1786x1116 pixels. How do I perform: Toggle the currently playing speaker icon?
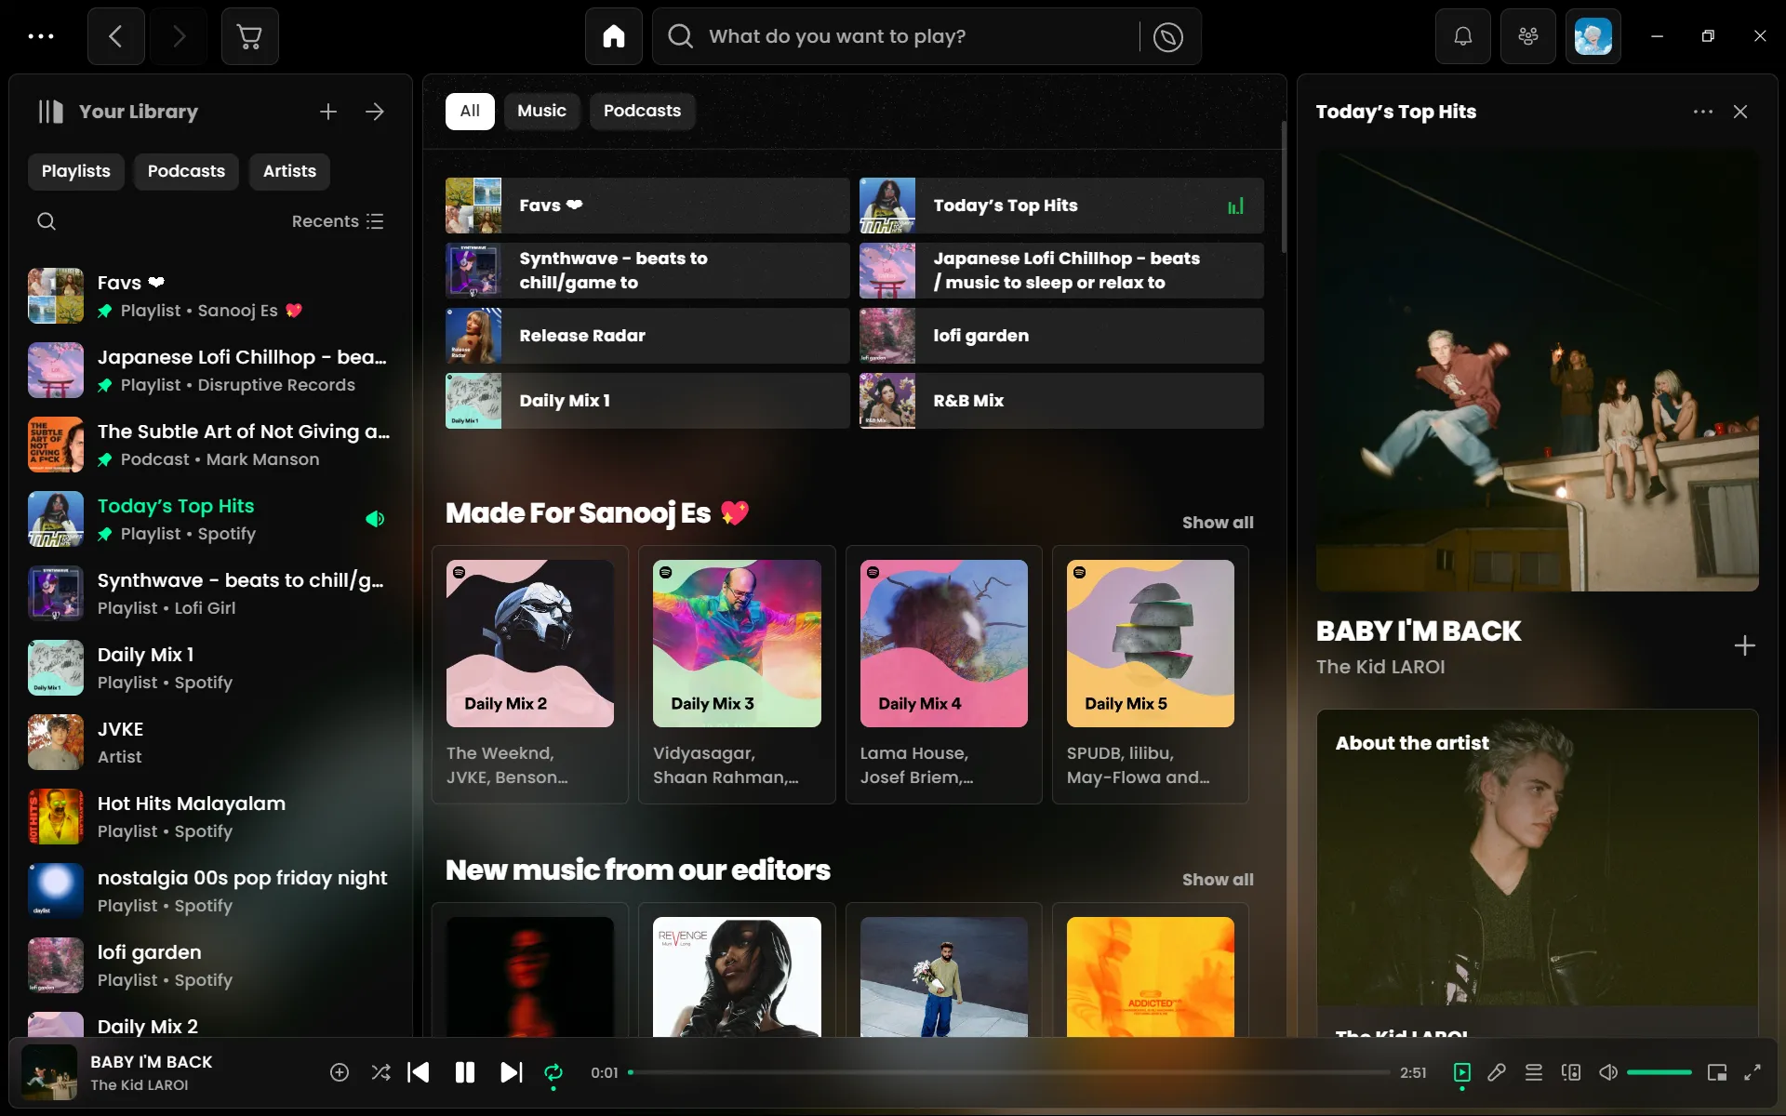1610,1072
